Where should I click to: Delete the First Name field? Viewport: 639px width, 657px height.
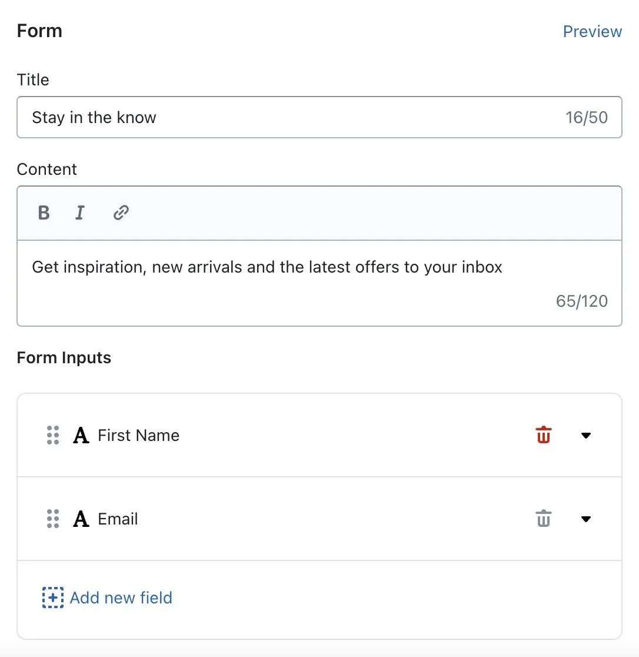543,435
